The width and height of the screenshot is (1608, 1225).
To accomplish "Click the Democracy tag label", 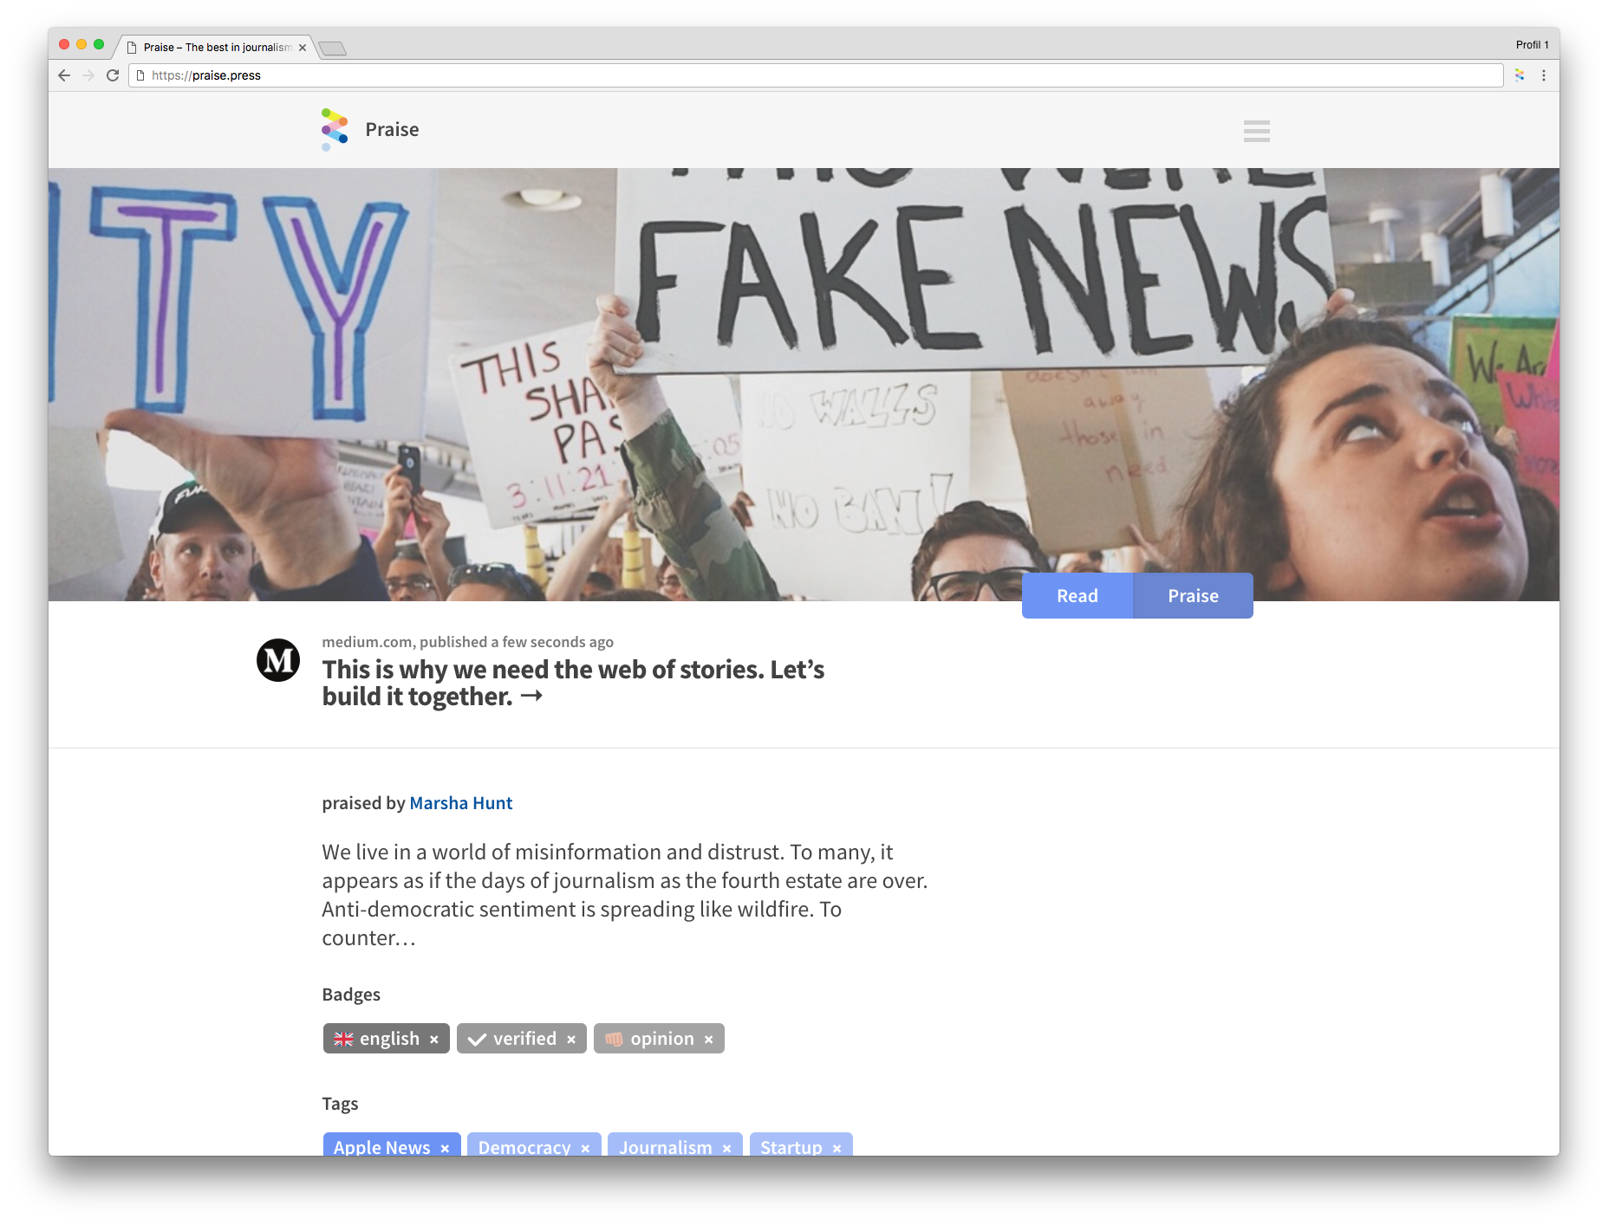I will [x=524, y=1147].
